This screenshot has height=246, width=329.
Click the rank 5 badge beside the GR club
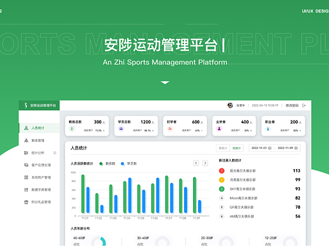click(221, 207)
